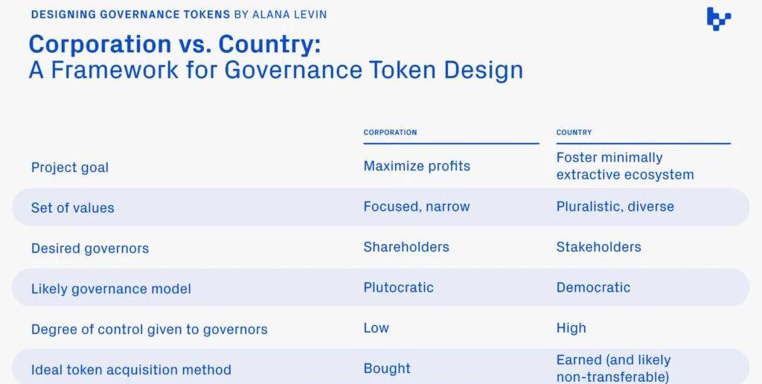This screenshot has width=762, height=384.
Task: Click the "Project goal" row label
Action: [x=70, y=167]
